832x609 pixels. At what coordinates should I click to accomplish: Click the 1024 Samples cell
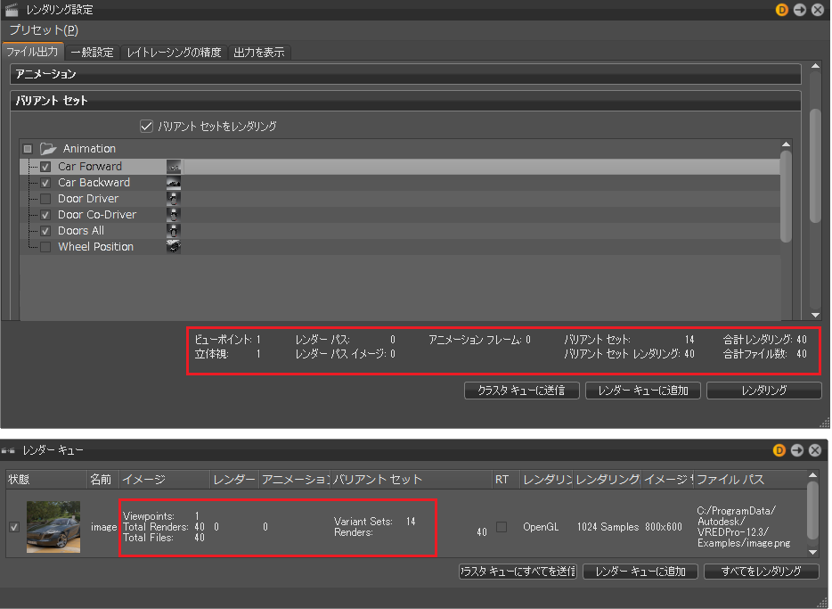click(608, 527)
